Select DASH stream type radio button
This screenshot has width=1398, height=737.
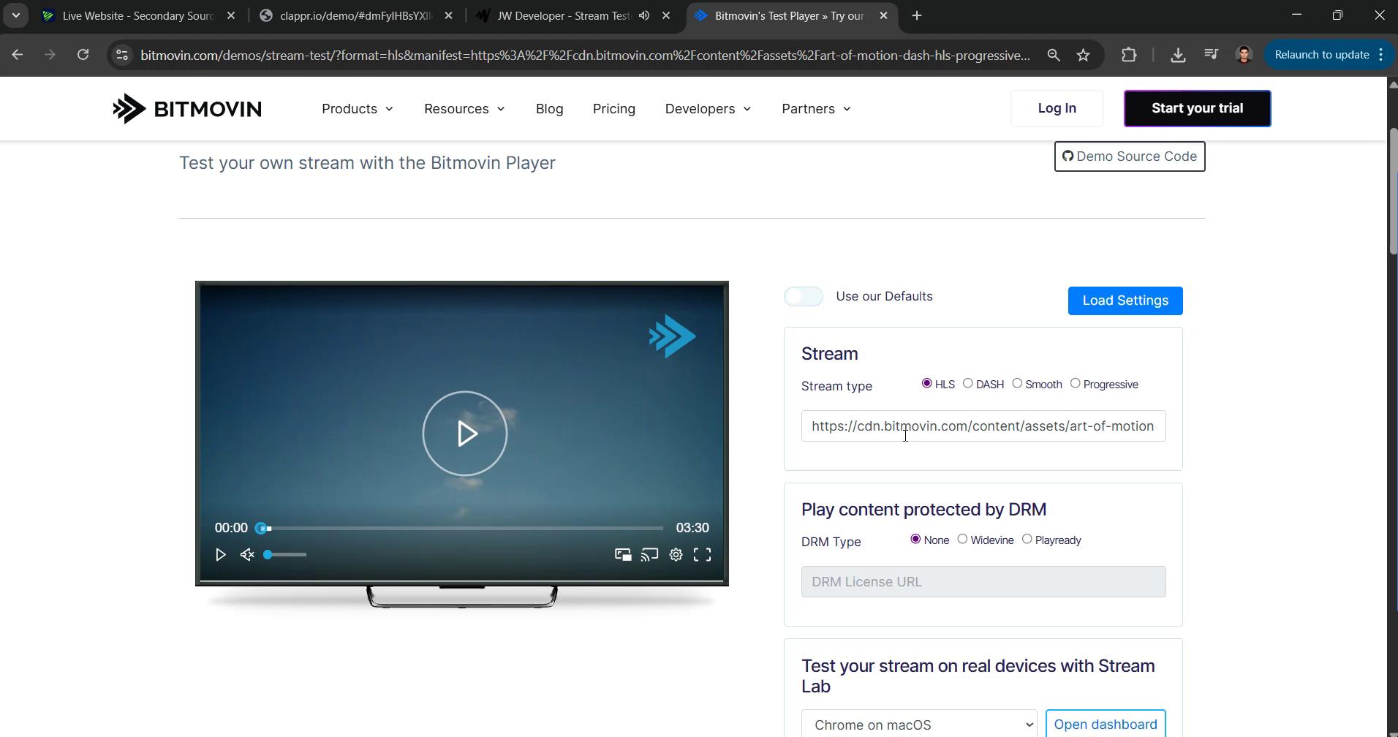coord(968,384)
